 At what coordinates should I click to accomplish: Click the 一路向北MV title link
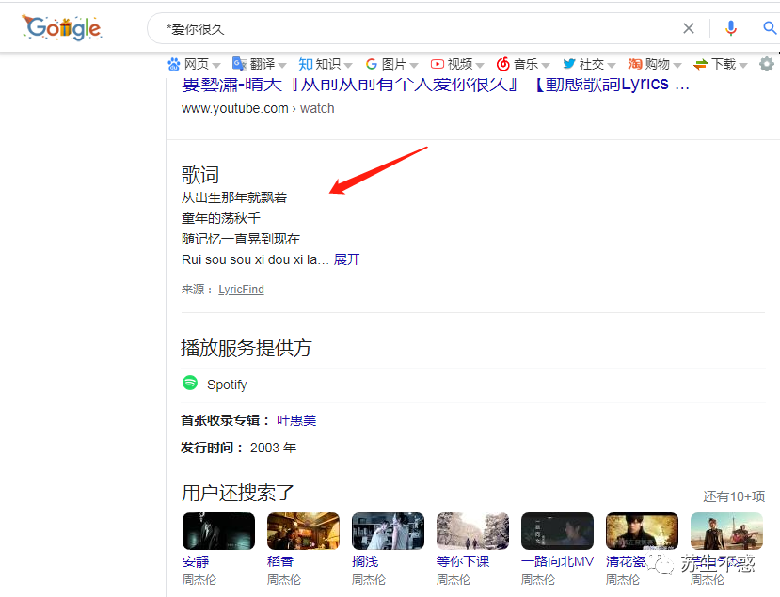[x=558, y=561]
